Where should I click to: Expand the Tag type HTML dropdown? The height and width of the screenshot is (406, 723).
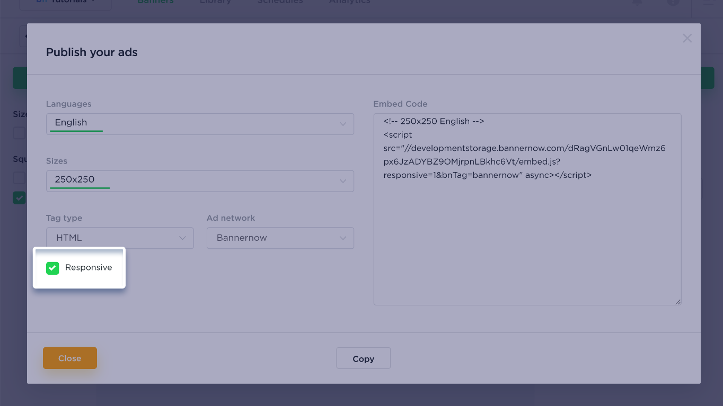[x=120, y=238]
